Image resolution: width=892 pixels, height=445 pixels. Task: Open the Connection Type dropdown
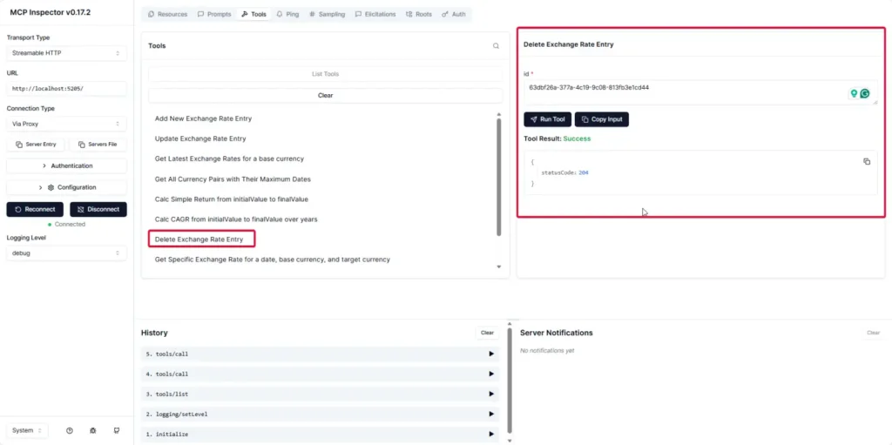[66, 124]
